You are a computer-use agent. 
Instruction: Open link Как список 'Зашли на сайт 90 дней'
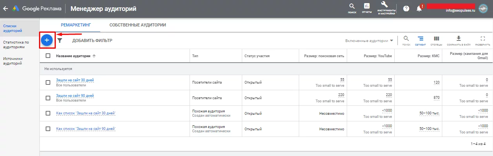point(86,129)
